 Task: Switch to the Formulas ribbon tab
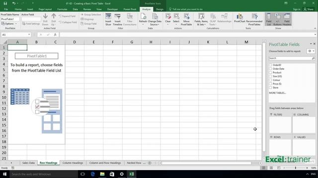(62, 9)
